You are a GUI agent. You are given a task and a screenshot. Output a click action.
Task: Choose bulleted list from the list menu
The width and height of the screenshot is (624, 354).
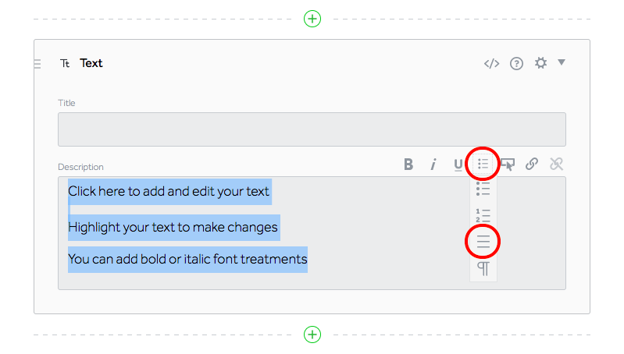pos(483,189)
